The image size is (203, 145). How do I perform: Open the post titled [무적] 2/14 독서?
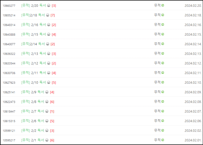pyautogui.click(x=33, y=44)
